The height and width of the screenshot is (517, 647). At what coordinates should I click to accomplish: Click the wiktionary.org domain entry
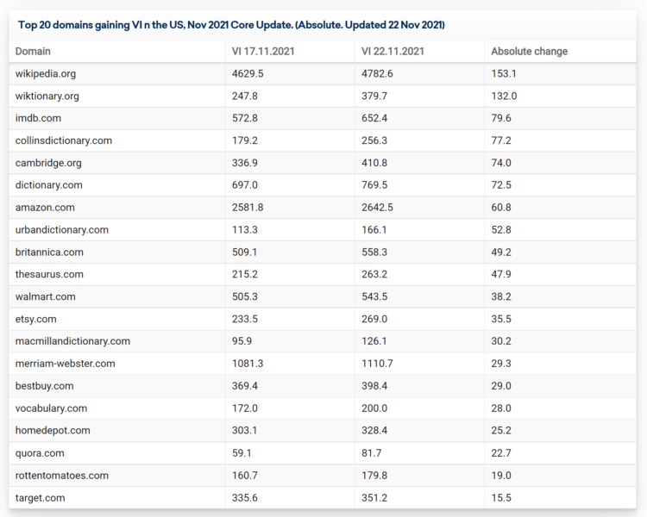(47, 97)
